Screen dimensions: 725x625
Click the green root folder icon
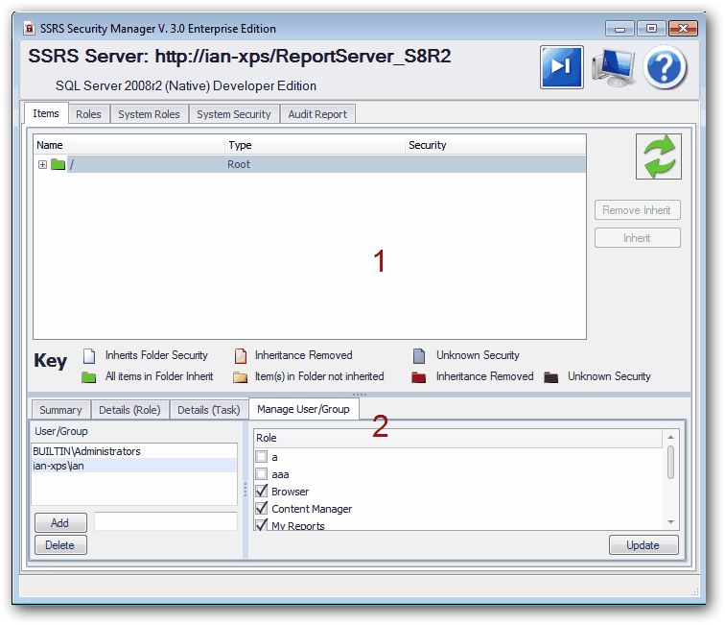pyautogui.click(x=58, y=164)
